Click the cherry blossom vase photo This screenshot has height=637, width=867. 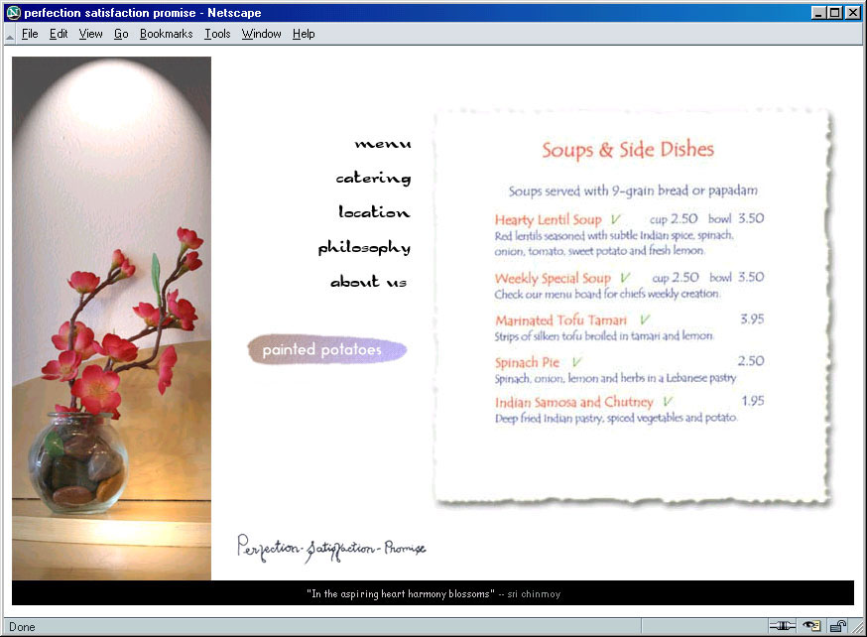pyautogui.click(x=111, y=318)
